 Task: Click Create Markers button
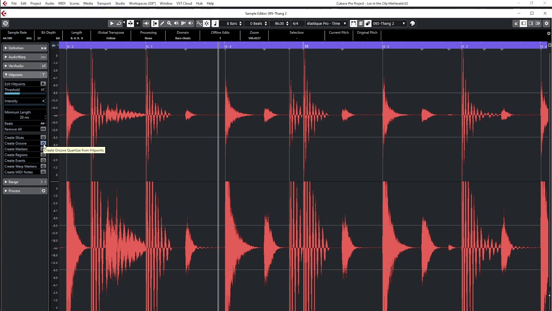43,149
